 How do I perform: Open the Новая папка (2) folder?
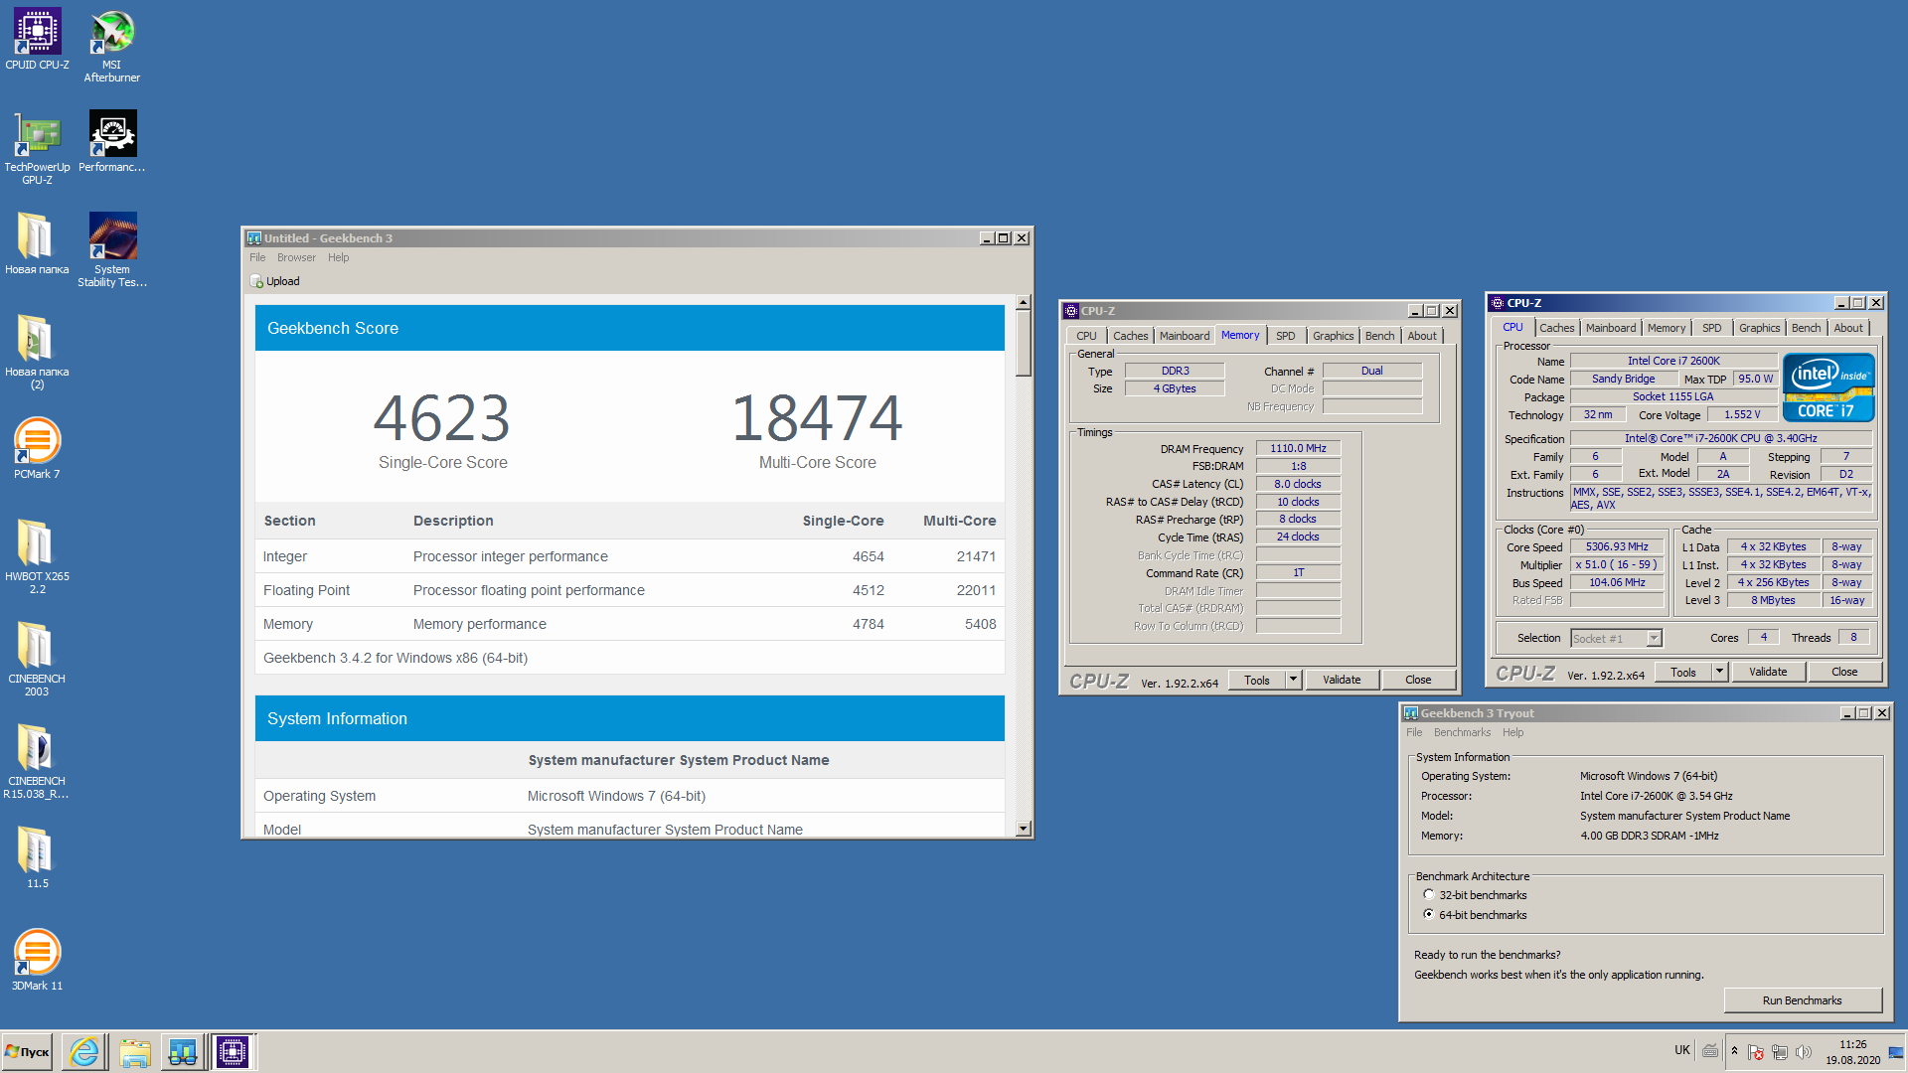point(37,353)
